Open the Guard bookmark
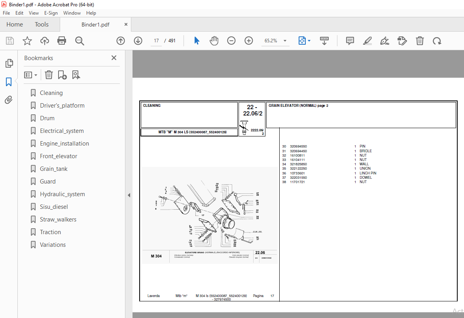Image resolution: width=464 pixels, height=318 pixels. pyautogui.click(x=47, y=182)
